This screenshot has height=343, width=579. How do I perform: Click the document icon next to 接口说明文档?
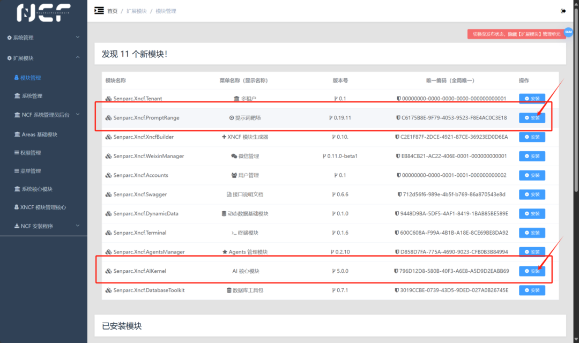coord(229,195)
